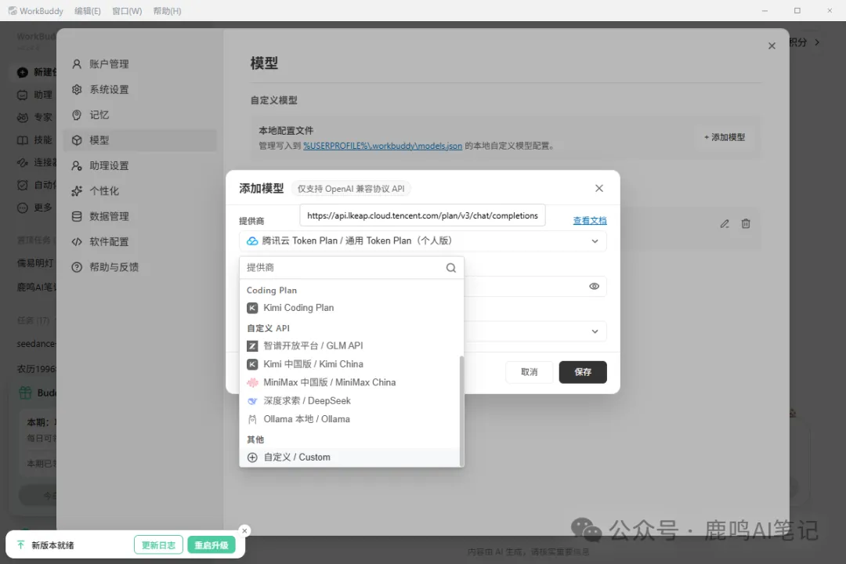Click the 账户管理 person icon

(77, 64)
